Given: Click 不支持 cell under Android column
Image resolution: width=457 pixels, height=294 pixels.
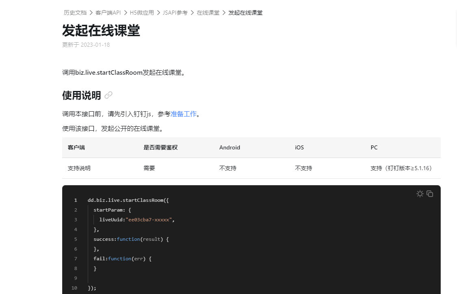Looking at the screenshot, I should 228,168.
